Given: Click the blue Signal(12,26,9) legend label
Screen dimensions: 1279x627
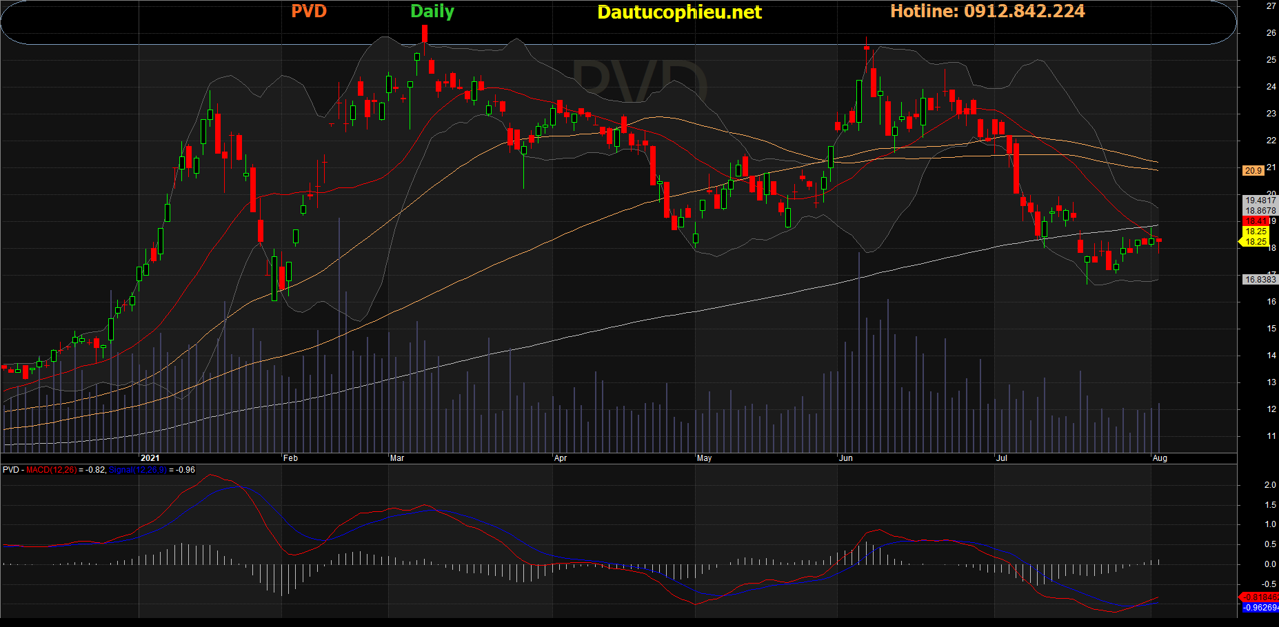Looking at the screenshot, I should (138, 470).
